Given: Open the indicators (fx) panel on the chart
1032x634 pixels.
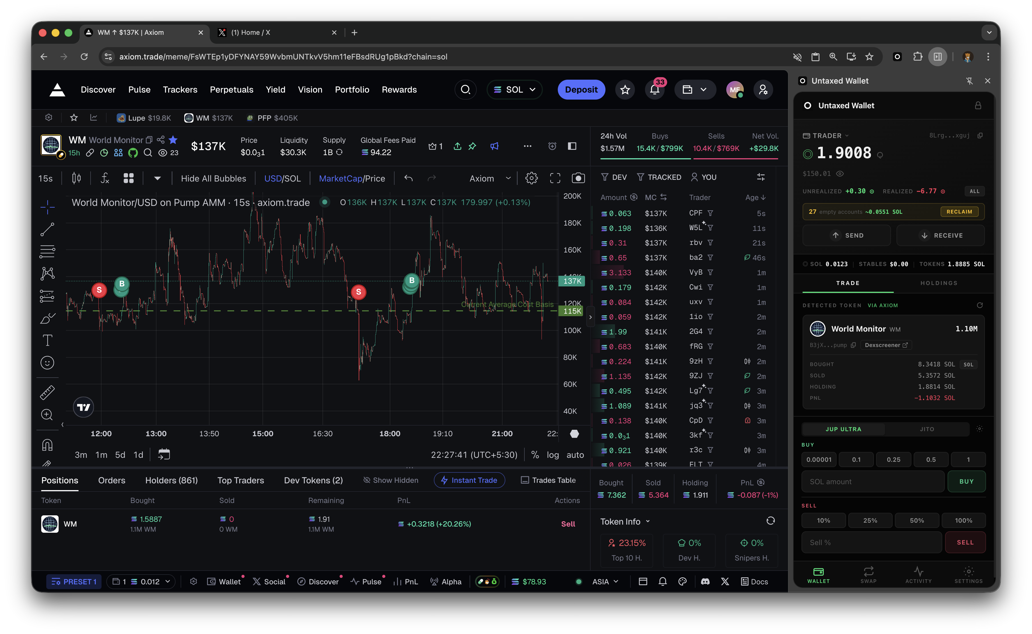Looking at the screenshot, I should [x=105, y=178].
